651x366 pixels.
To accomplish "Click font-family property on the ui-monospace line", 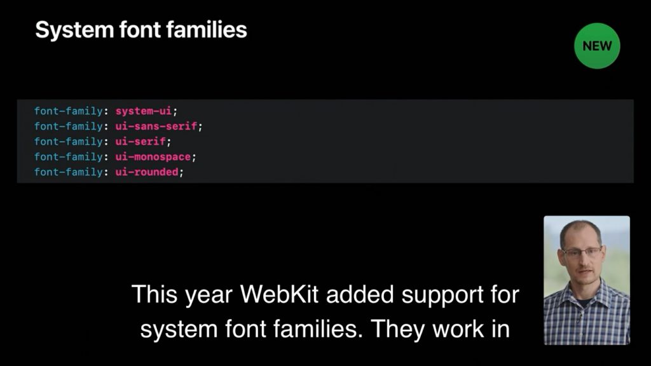I will [x=68, y=156].
